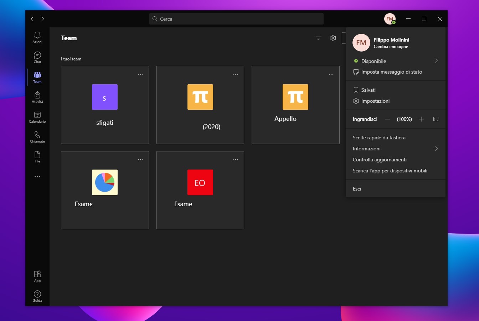Go back with the left arrow
479x321 pixels.
point(32,19)
